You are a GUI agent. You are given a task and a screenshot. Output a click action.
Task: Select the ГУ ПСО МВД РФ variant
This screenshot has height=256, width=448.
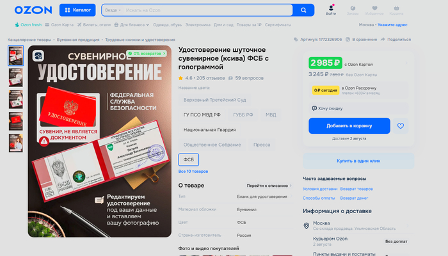pos(202,115)
